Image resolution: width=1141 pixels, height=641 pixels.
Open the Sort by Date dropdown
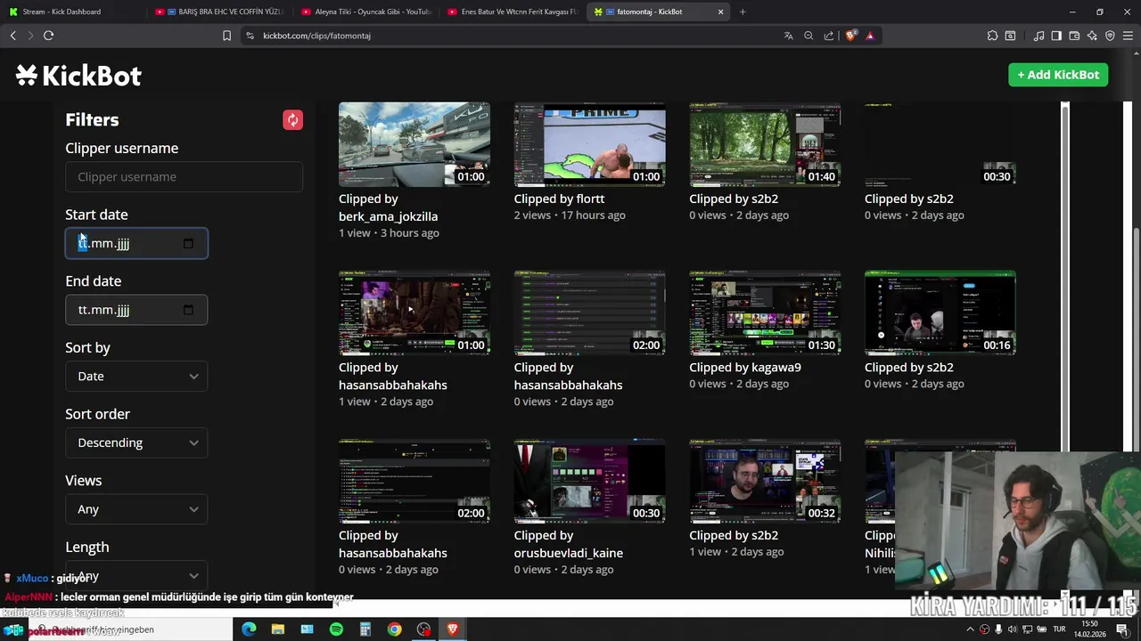[x=136, y=376]
